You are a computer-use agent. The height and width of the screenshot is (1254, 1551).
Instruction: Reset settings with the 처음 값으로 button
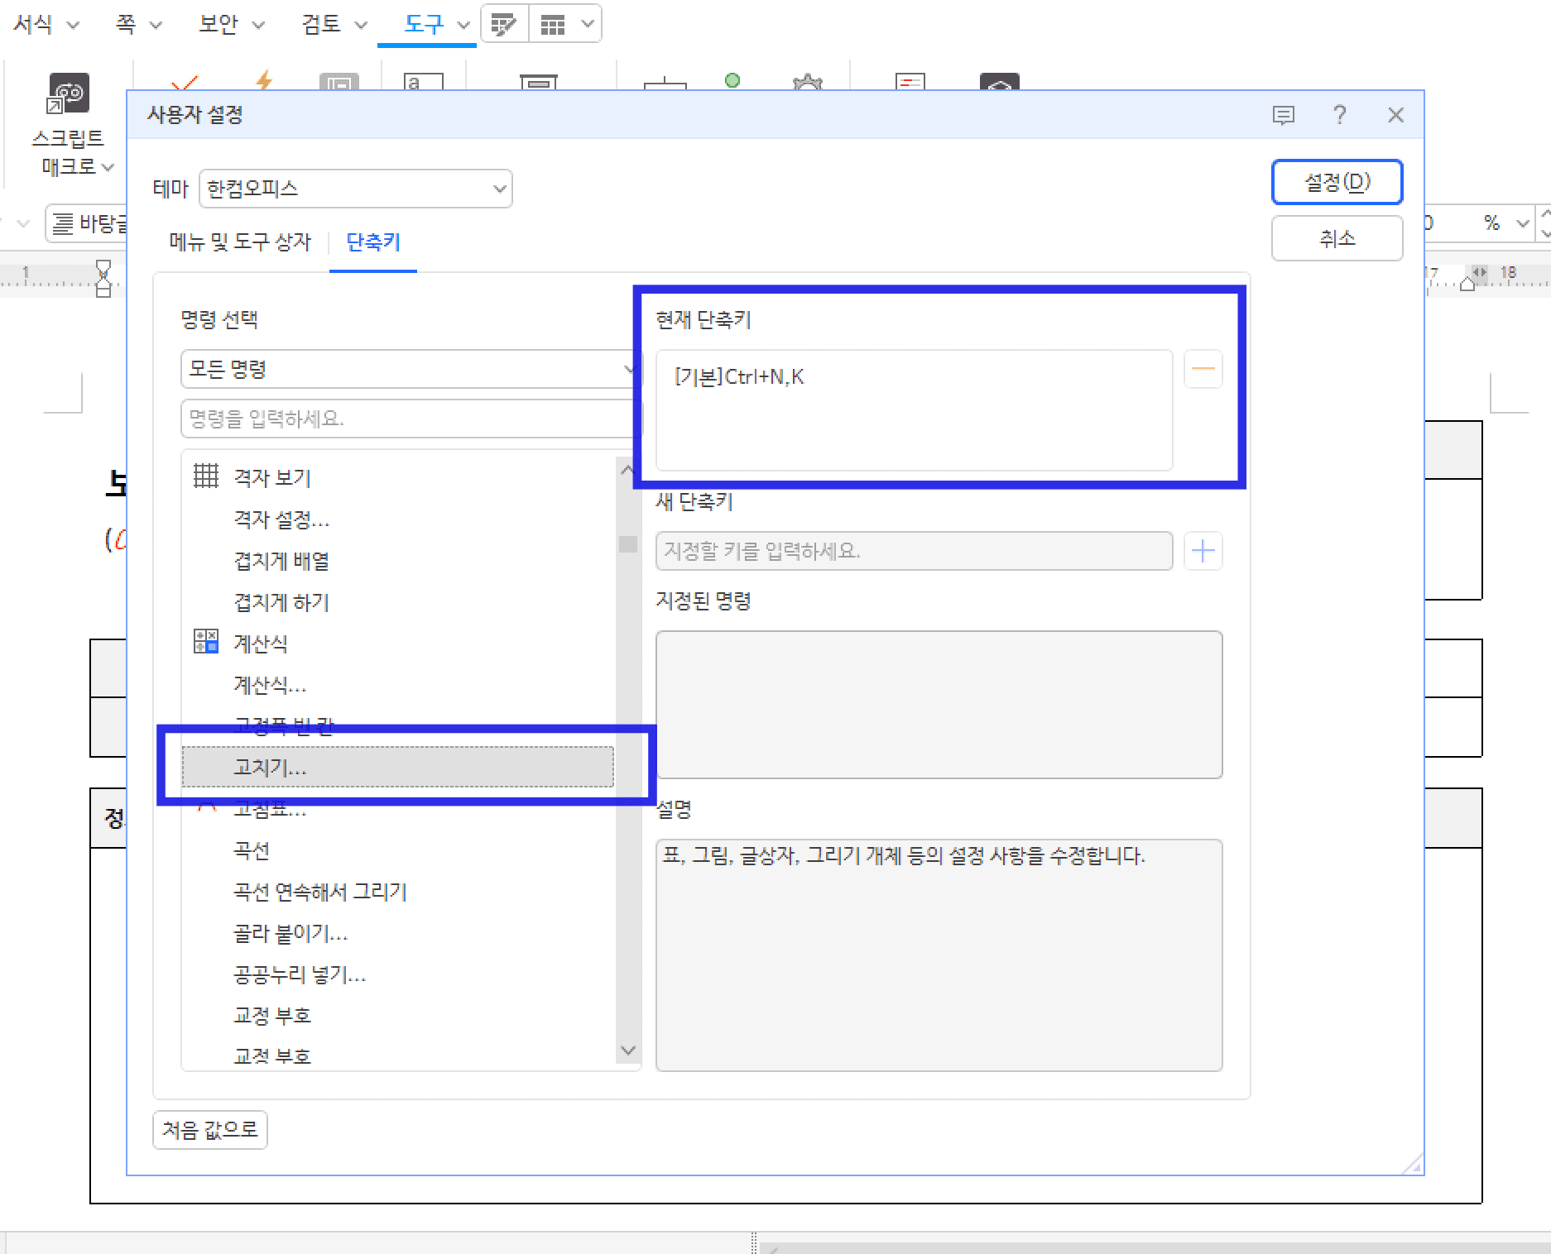(209, 1130)
